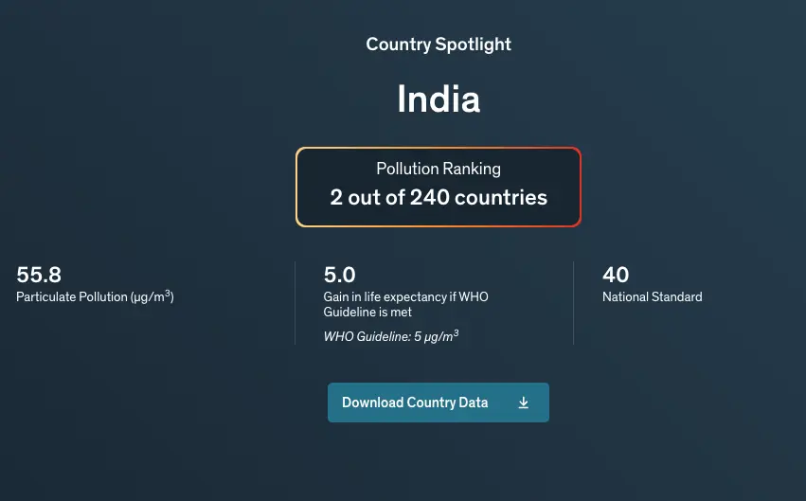Click the download arrow icon
Screen dimensions: 806x501
524,403
